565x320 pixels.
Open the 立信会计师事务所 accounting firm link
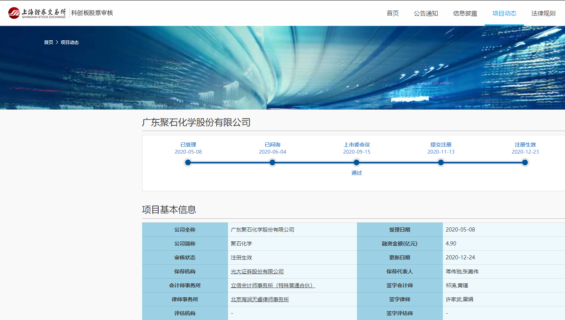click(273, 285)
